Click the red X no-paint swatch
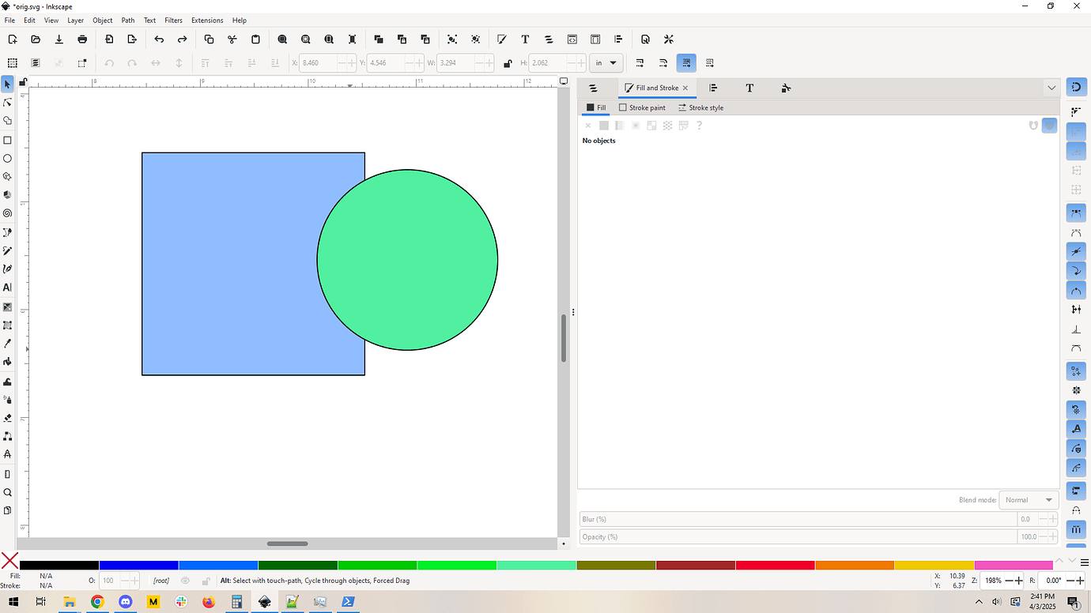 9,561
